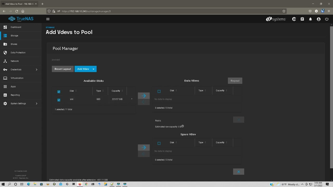Open Virtualization in the sidebar

pyautogui.click(x=17, y=78)
